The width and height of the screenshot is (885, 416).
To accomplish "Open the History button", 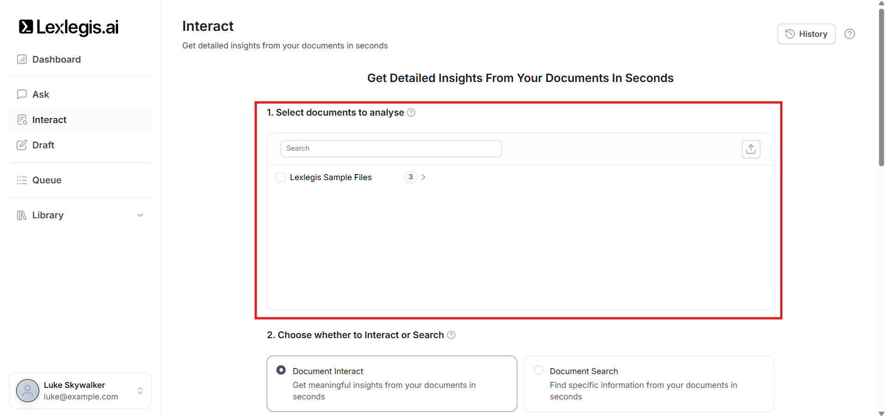I will pyautogui.click(x=806, y=34).
